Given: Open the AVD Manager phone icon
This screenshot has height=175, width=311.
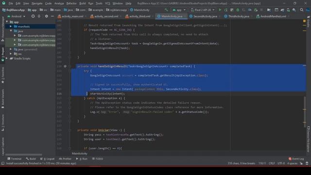Looking at the screenshot, I should pos(288,10).
